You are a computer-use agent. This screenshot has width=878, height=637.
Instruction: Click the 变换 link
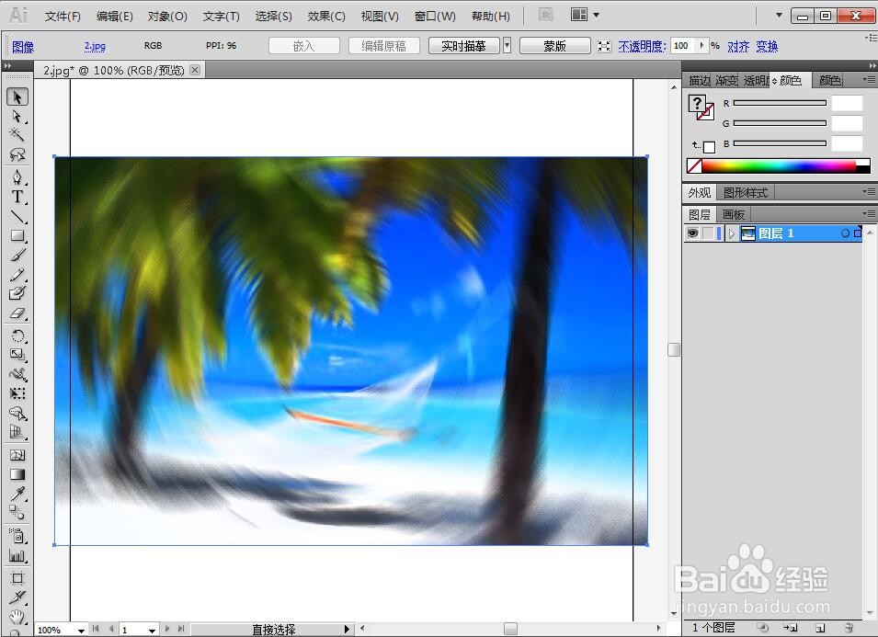pos(767,46)
